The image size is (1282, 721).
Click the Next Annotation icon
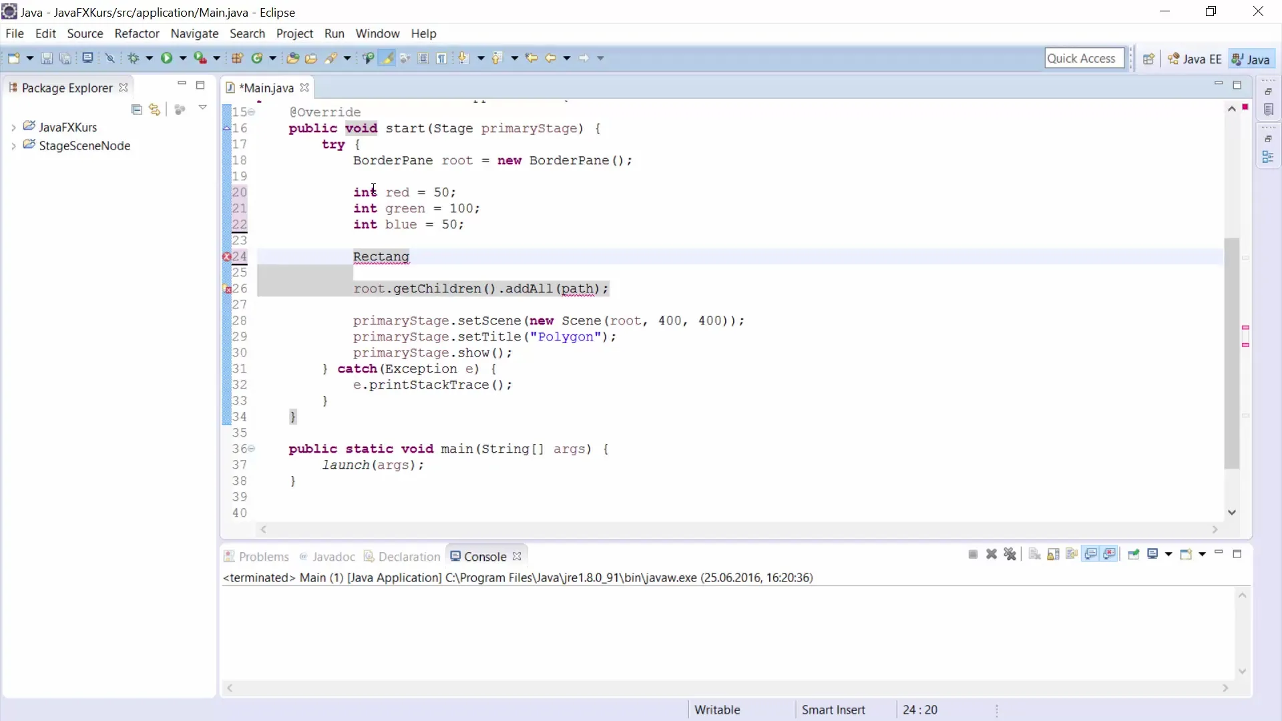pos(464,58)
